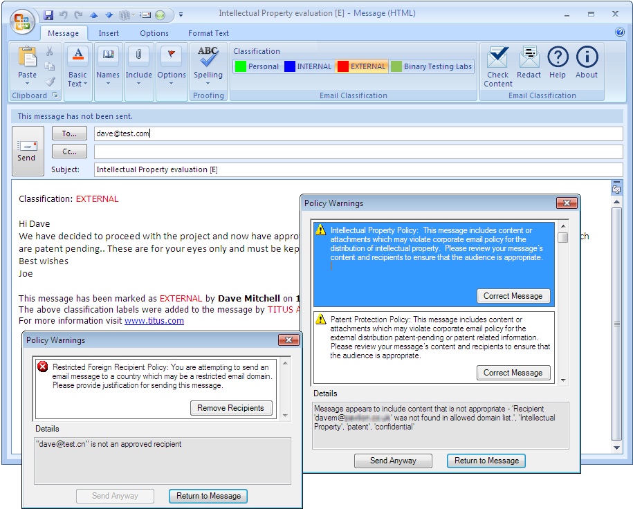The height and width of the screenshot is (509, 633).
Task: Switch to the Insert ribbon tab
Action: point(109,33)
